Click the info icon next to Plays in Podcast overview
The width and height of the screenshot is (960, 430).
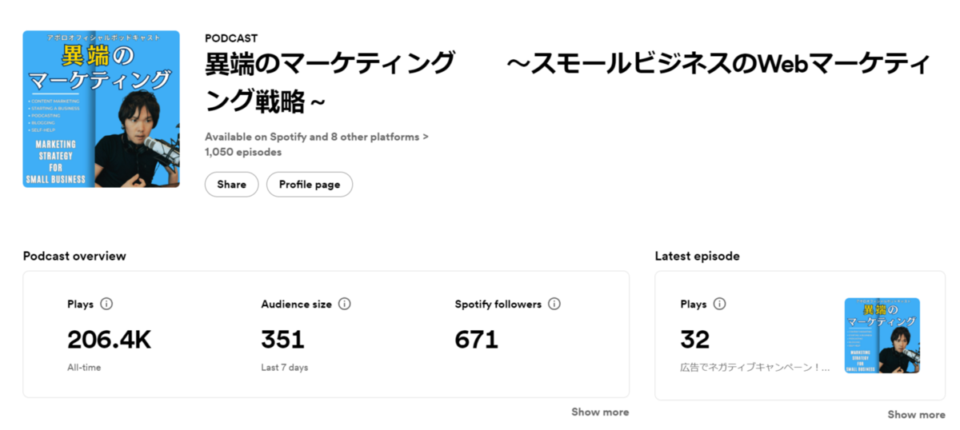point(106,305)
